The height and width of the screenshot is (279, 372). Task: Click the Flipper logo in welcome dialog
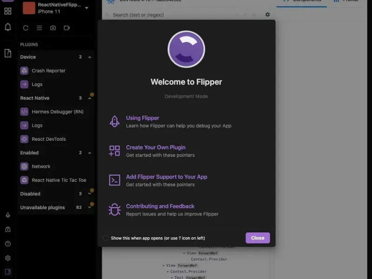(186, 49)
